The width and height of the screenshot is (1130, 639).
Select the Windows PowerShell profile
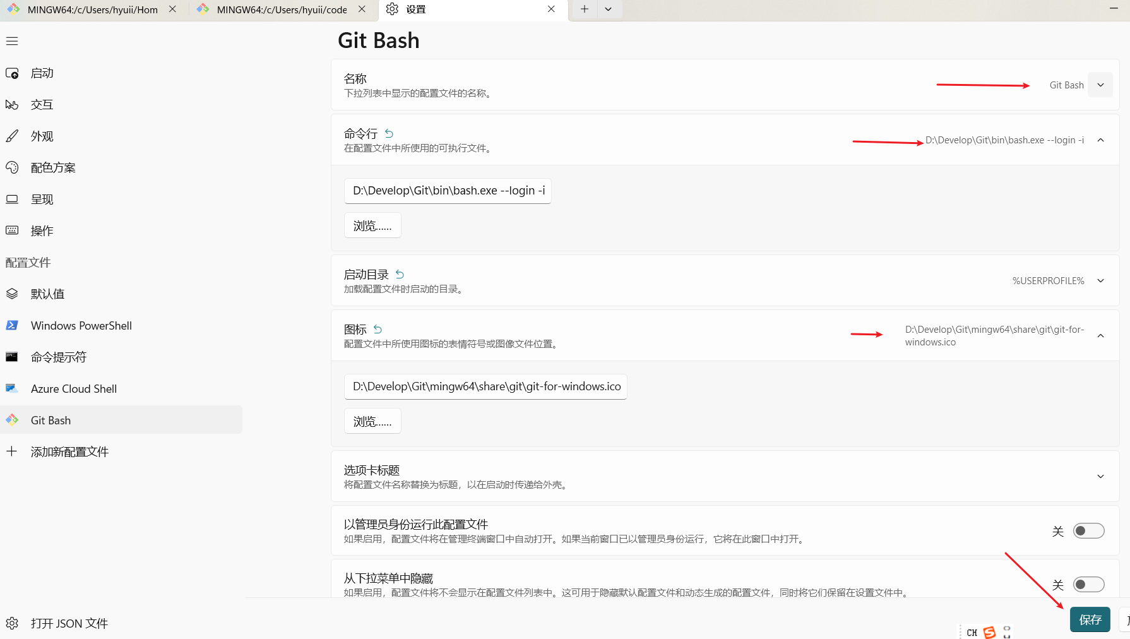click(121, 326)
